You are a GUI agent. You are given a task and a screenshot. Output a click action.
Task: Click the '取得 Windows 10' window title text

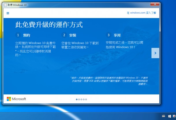coord(17,5)
